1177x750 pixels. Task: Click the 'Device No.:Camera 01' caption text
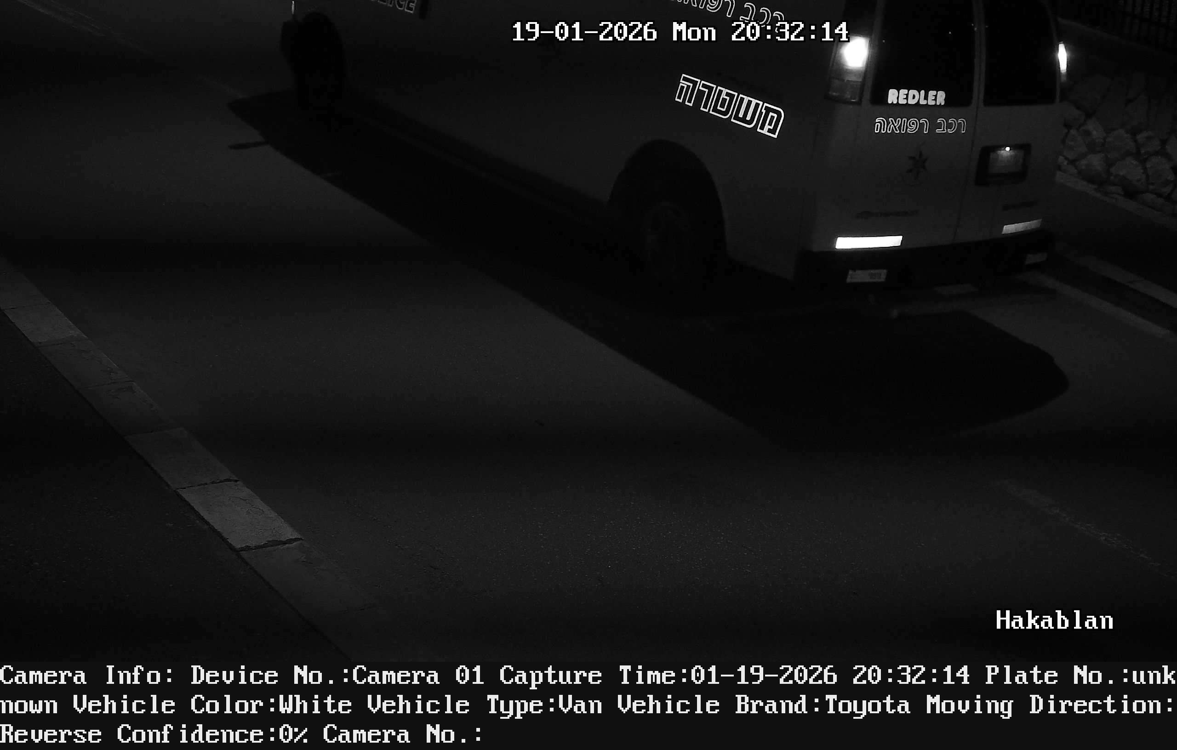[337, 676]
